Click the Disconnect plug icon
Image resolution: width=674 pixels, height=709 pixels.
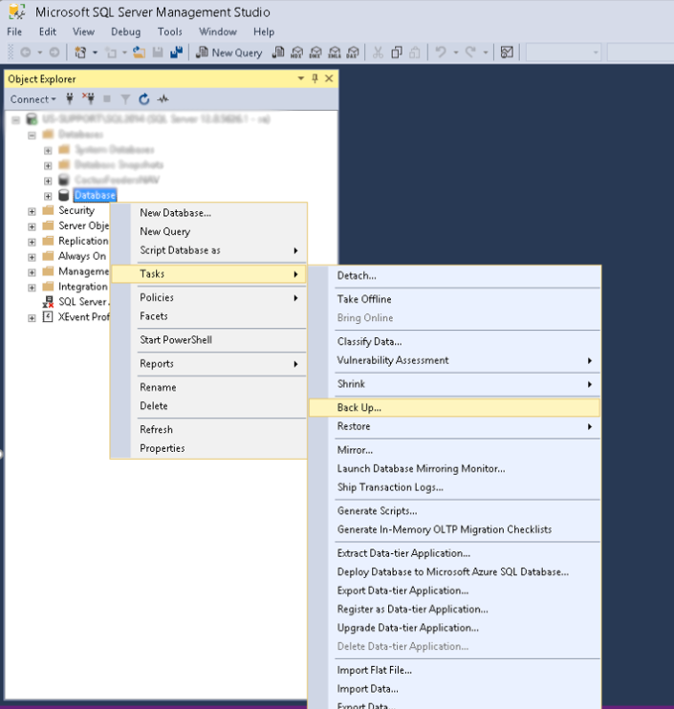tap(89, 98)
